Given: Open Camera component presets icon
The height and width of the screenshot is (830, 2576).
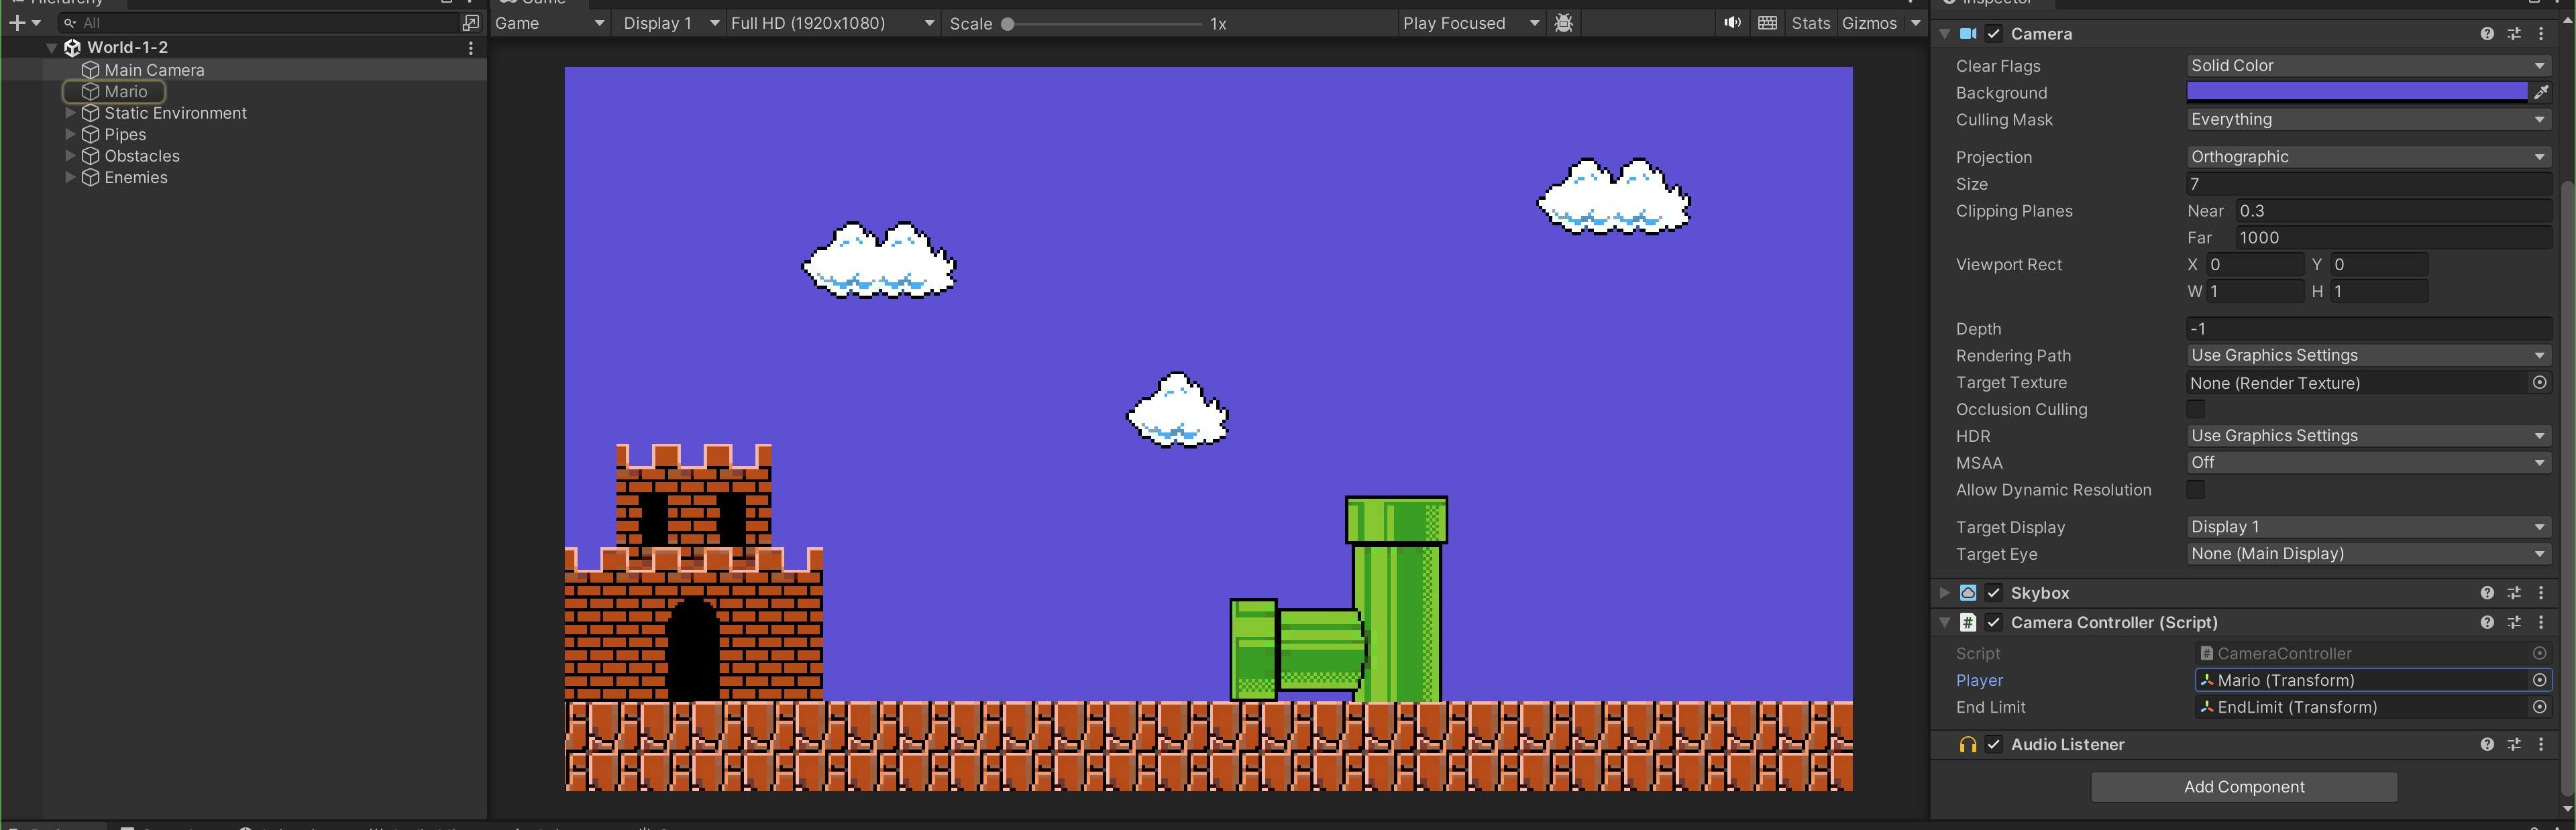Looking at the screenshot, I should click(2514, 34).
